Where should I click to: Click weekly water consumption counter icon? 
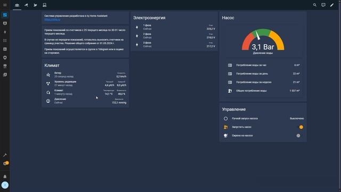pos(230,82)
